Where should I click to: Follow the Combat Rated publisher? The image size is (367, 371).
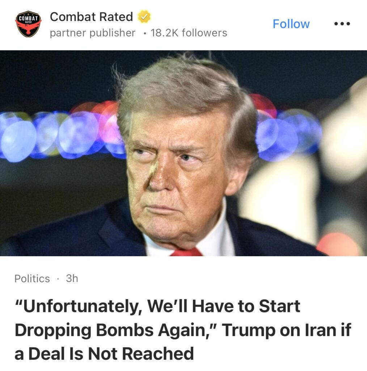tap(291, 24)
